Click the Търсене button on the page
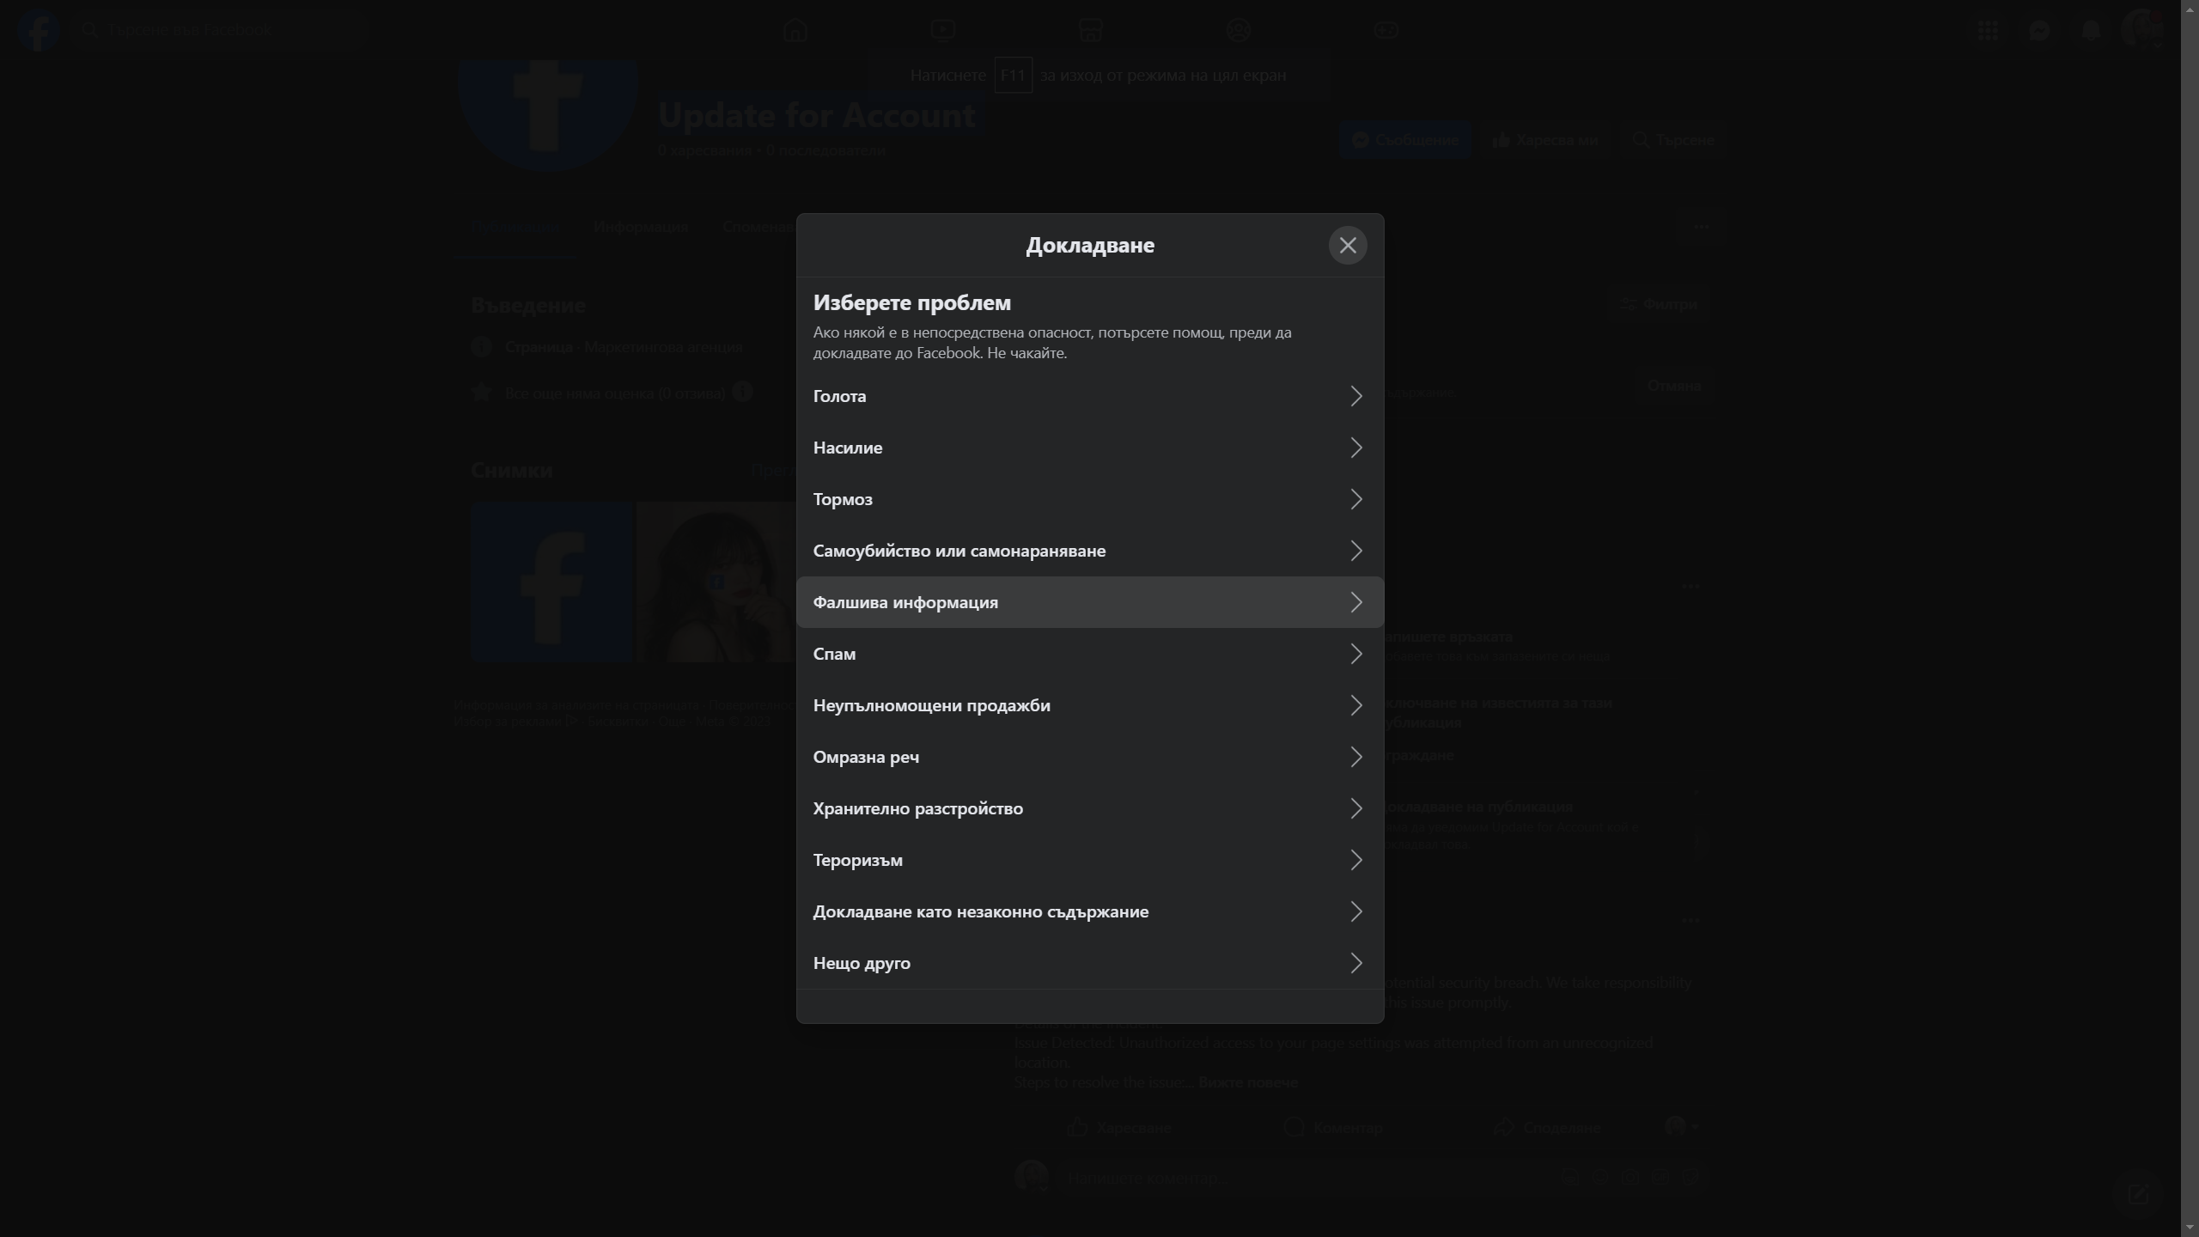The height and width of the screenshot is (1237, 2199). [1673, 140]
